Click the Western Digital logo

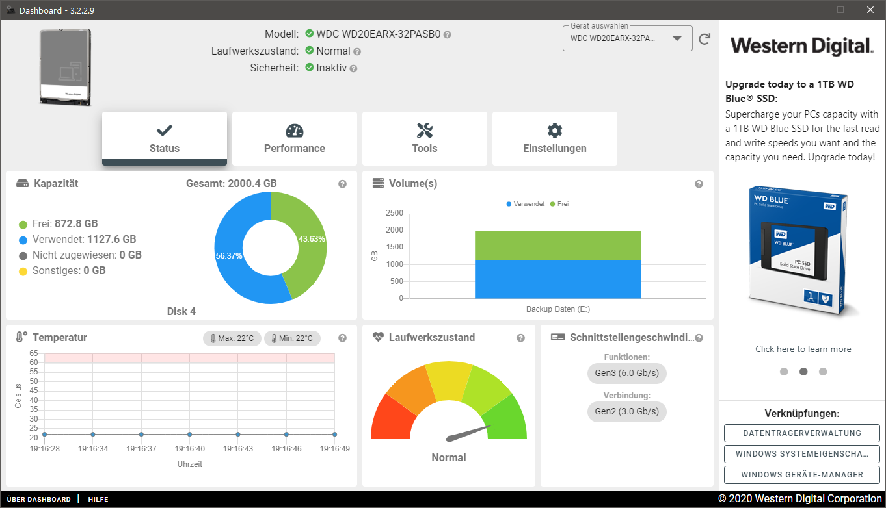click(802, 46)
